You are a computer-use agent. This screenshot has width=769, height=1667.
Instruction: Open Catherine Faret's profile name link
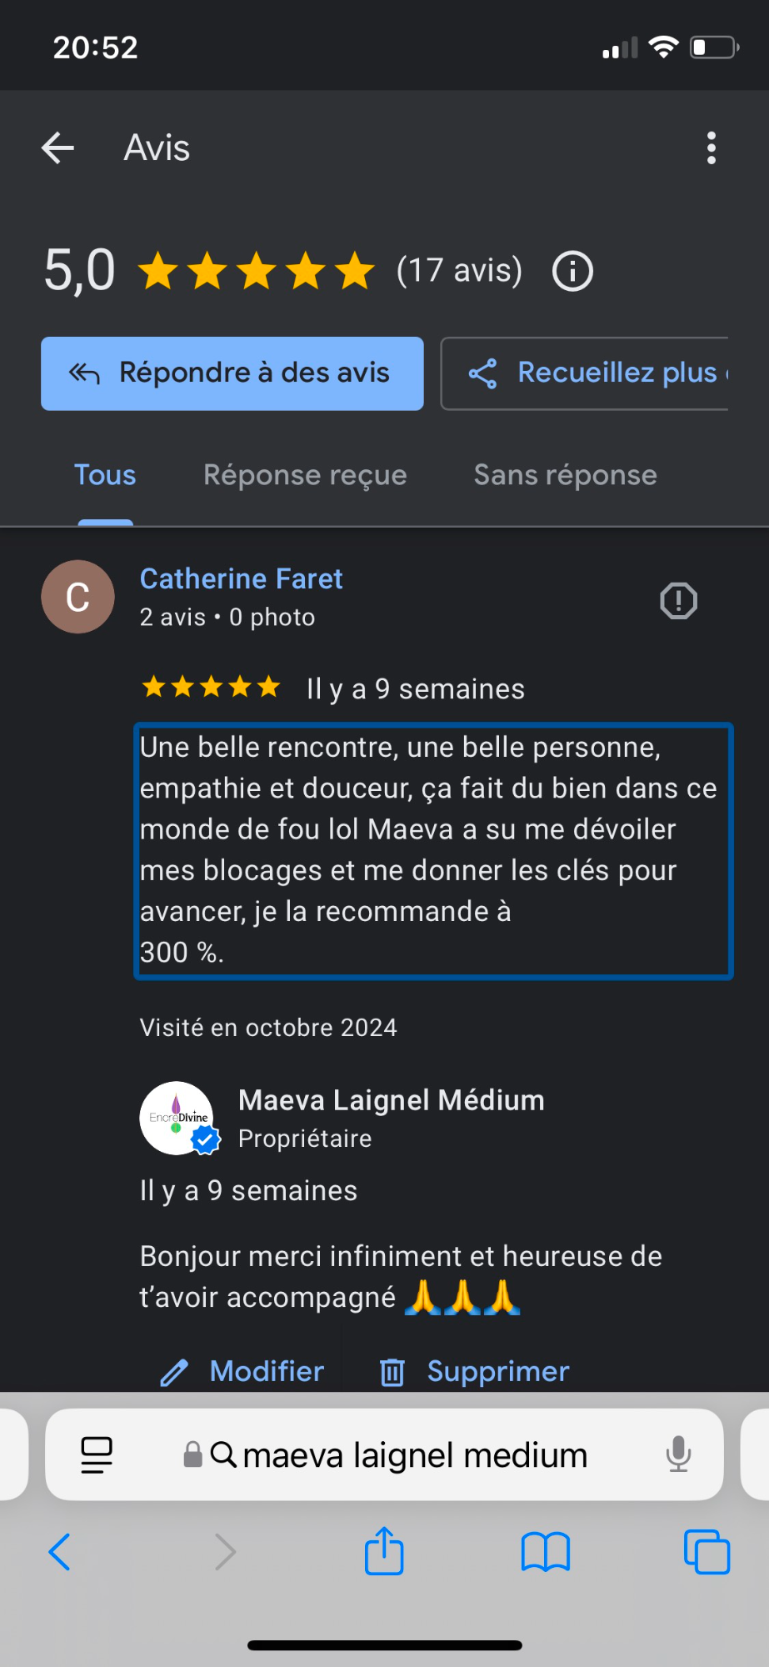[x=241, y=578]
